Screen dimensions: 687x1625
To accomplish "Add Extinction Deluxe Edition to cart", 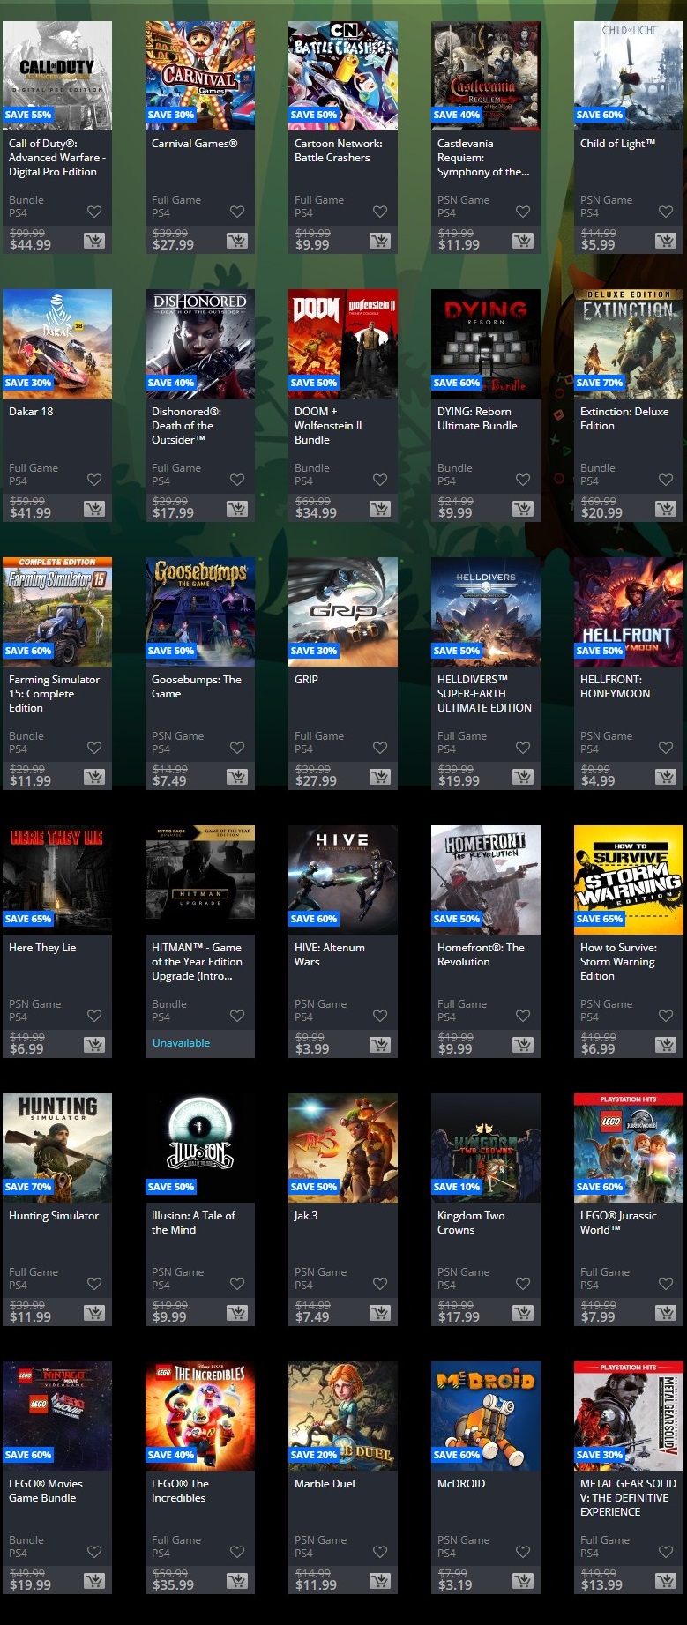I will coord(665,508).
